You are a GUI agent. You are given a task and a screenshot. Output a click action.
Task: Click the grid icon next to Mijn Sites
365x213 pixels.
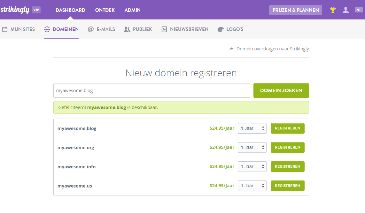pos(5,29)
